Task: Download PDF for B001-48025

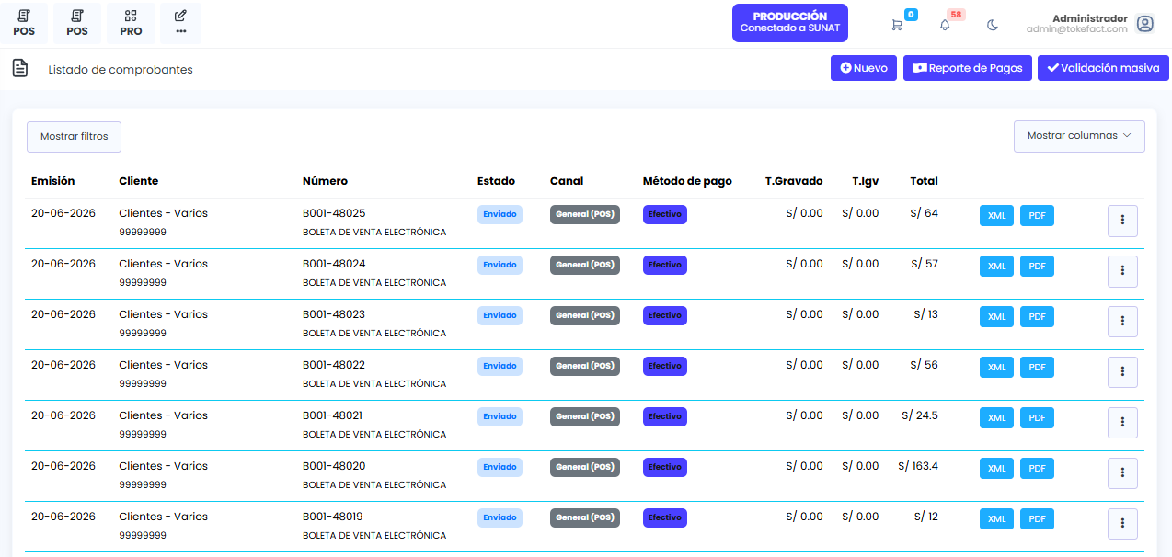Action: coord(1037,216)
